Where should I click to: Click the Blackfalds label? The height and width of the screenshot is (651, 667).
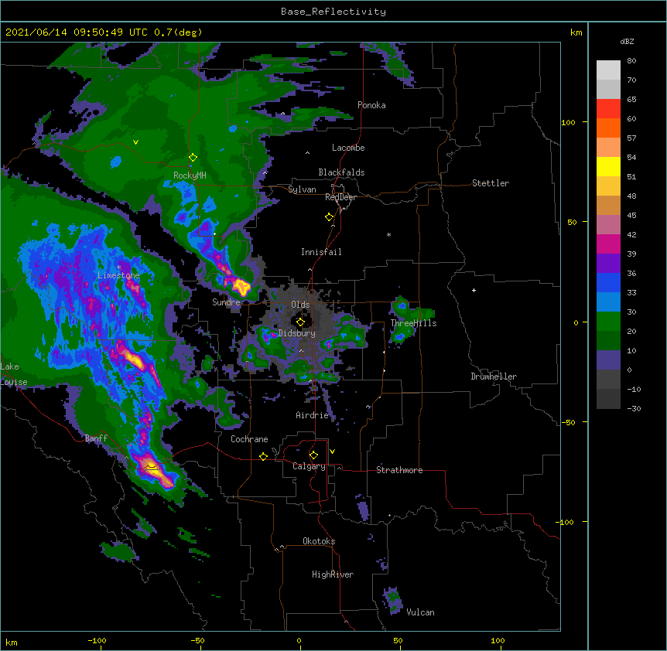click(341, 172)
